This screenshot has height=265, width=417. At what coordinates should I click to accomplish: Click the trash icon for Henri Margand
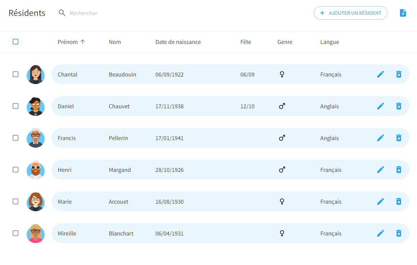pos(398,170)
